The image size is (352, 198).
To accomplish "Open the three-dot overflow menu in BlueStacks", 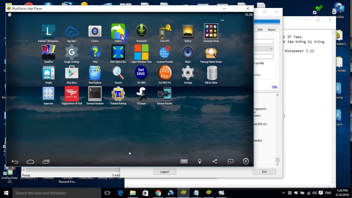I will [222, 20].
